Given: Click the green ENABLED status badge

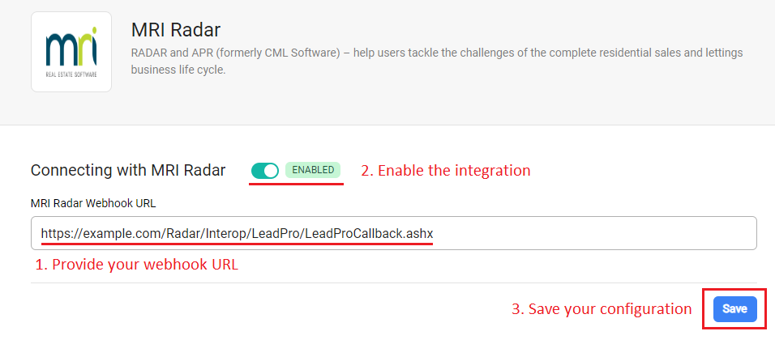Looking at the screenshot, I should coord(313,171).
